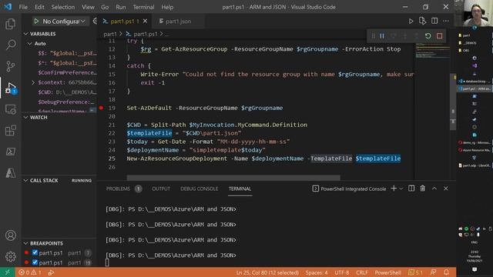Remove the red breakpoint dot on line 19
493x277 pixels.
[x=101, y=108]
